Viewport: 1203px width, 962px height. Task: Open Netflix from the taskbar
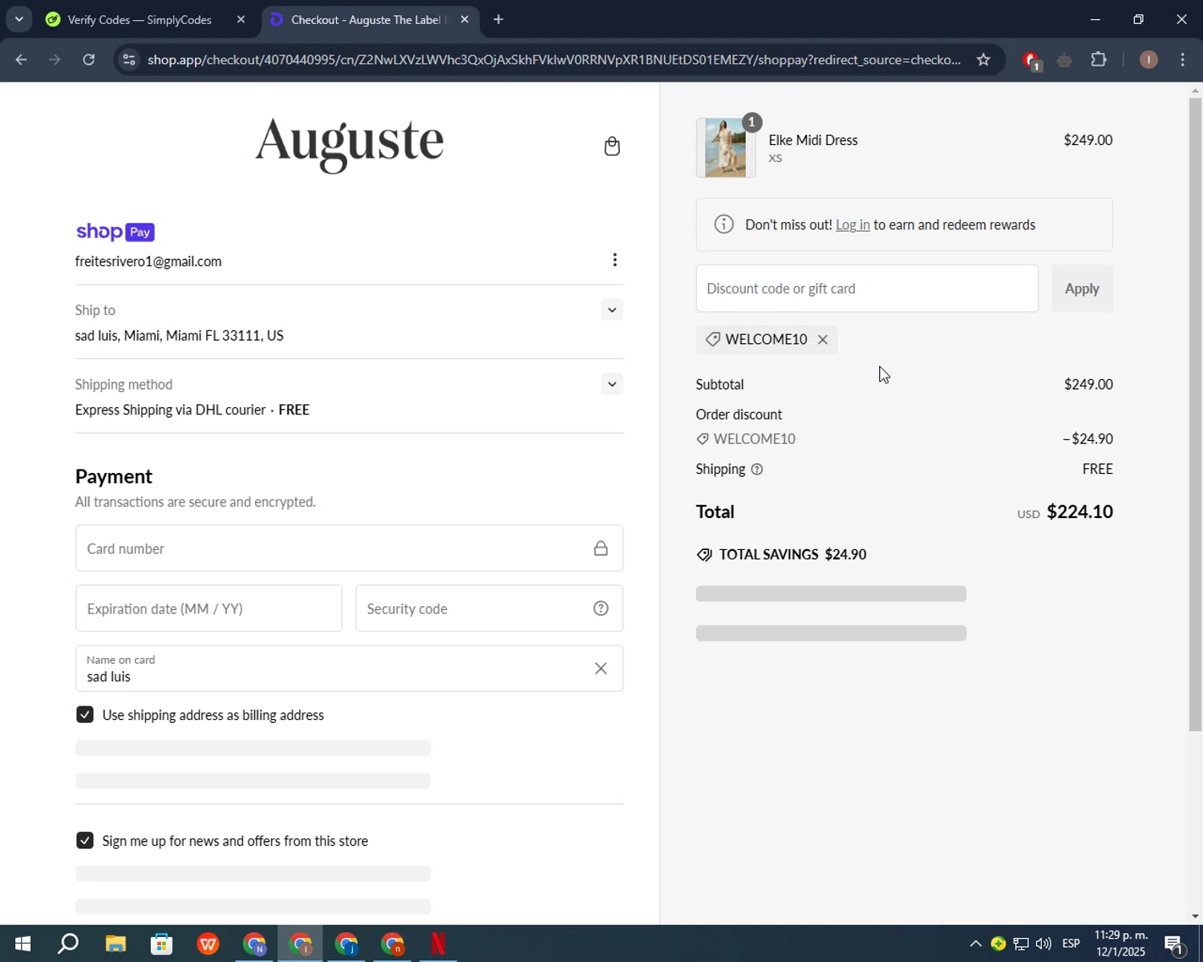pyautogui.click(x=439, y=944)
